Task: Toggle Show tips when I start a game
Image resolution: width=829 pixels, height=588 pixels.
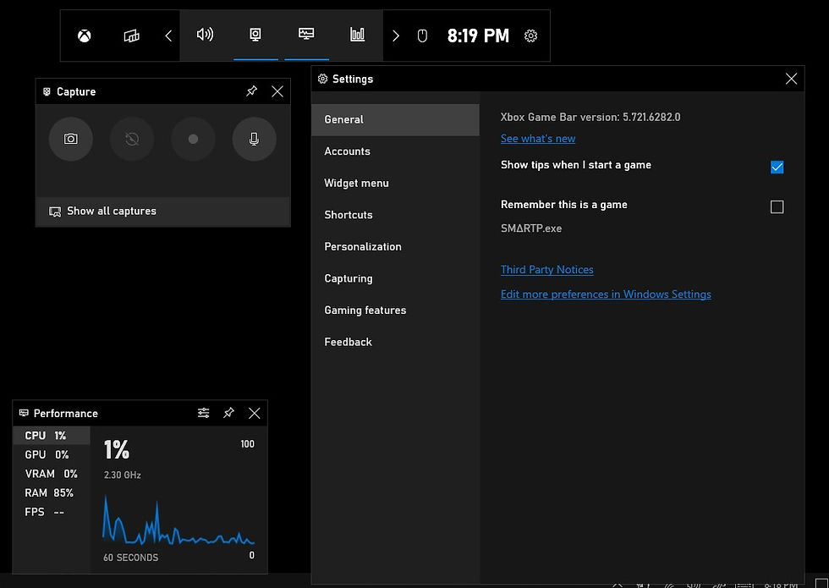Action: (777, 168)
